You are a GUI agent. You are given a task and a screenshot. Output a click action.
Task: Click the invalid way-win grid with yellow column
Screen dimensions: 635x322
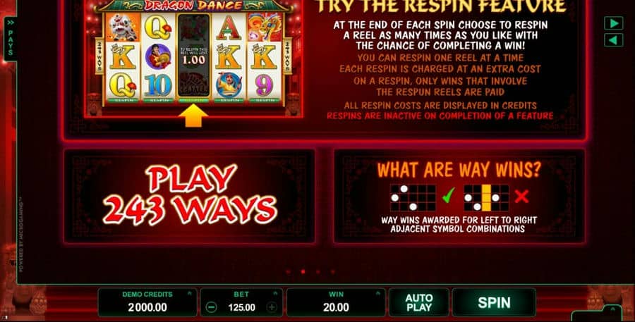click(x=486, y=198)
